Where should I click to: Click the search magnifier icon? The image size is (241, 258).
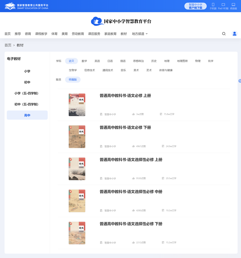[x=224, y=34]
